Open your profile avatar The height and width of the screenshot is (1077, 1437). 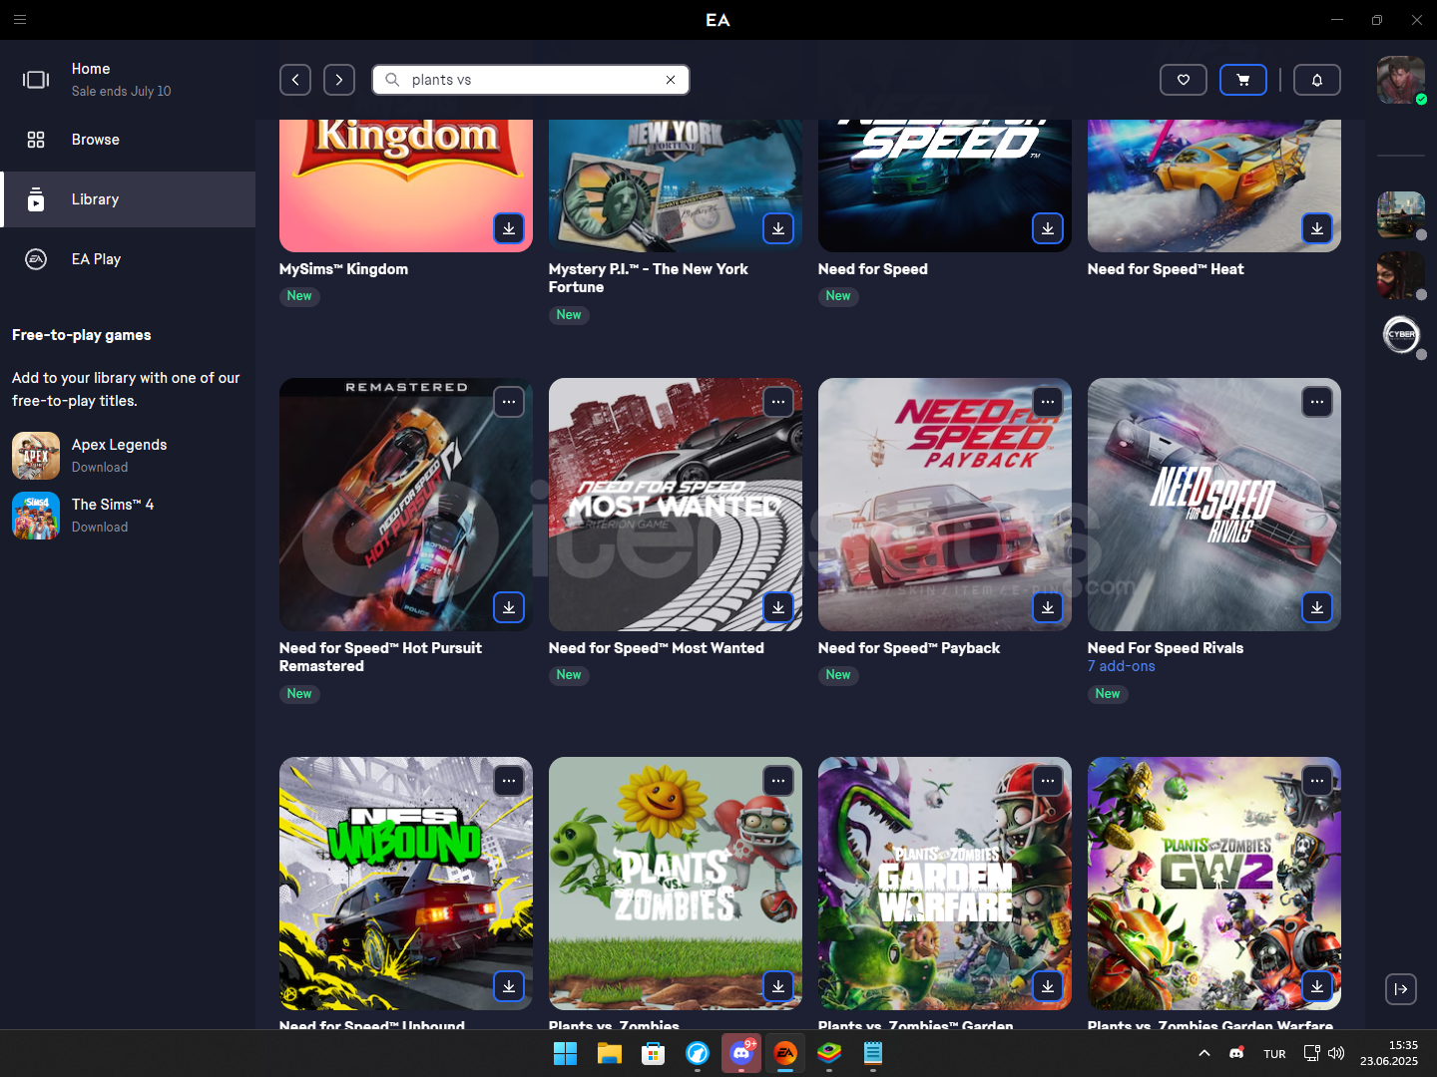pos(1401,80)
